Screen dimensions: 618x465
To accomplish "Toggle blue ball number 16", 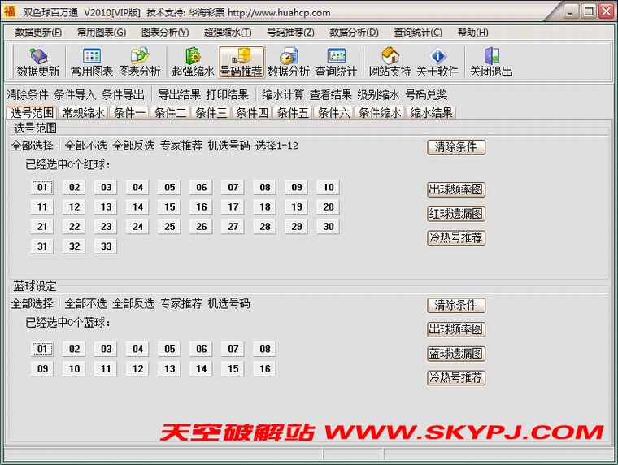I will coord(264,369).
